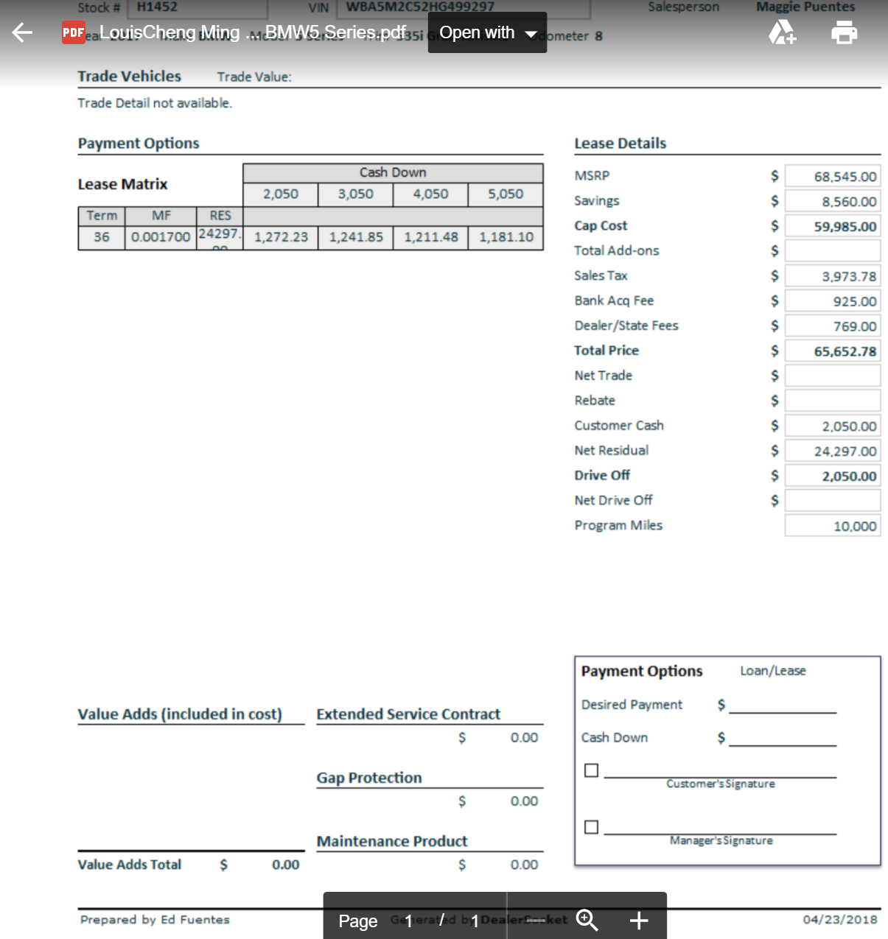Click Dealer/State Fees value 769.00

tap(833, 327)
